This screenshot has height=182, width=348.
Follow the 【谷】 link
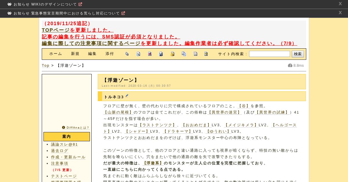pos(244,106)
